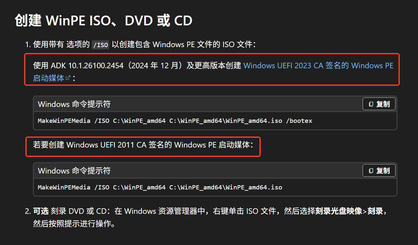Click the /ISO inline code tag
418x245 pixels.
pyautogui.click(x=100, y=45)
